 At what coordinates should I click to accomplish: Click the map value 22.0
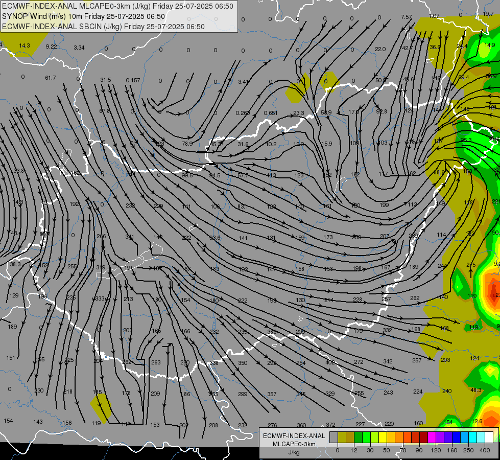click(380, 49)
